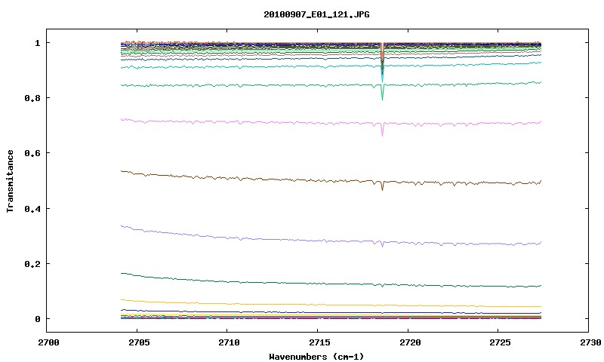Viewport: 604px width, 362px height.
Task: Click the Wavenumbers (cm-1) x-axis label
Action: coord(316,357)
